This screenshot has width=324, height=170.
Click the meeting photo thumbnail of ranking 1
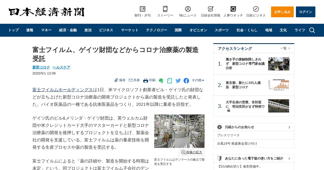click(279, 64)
